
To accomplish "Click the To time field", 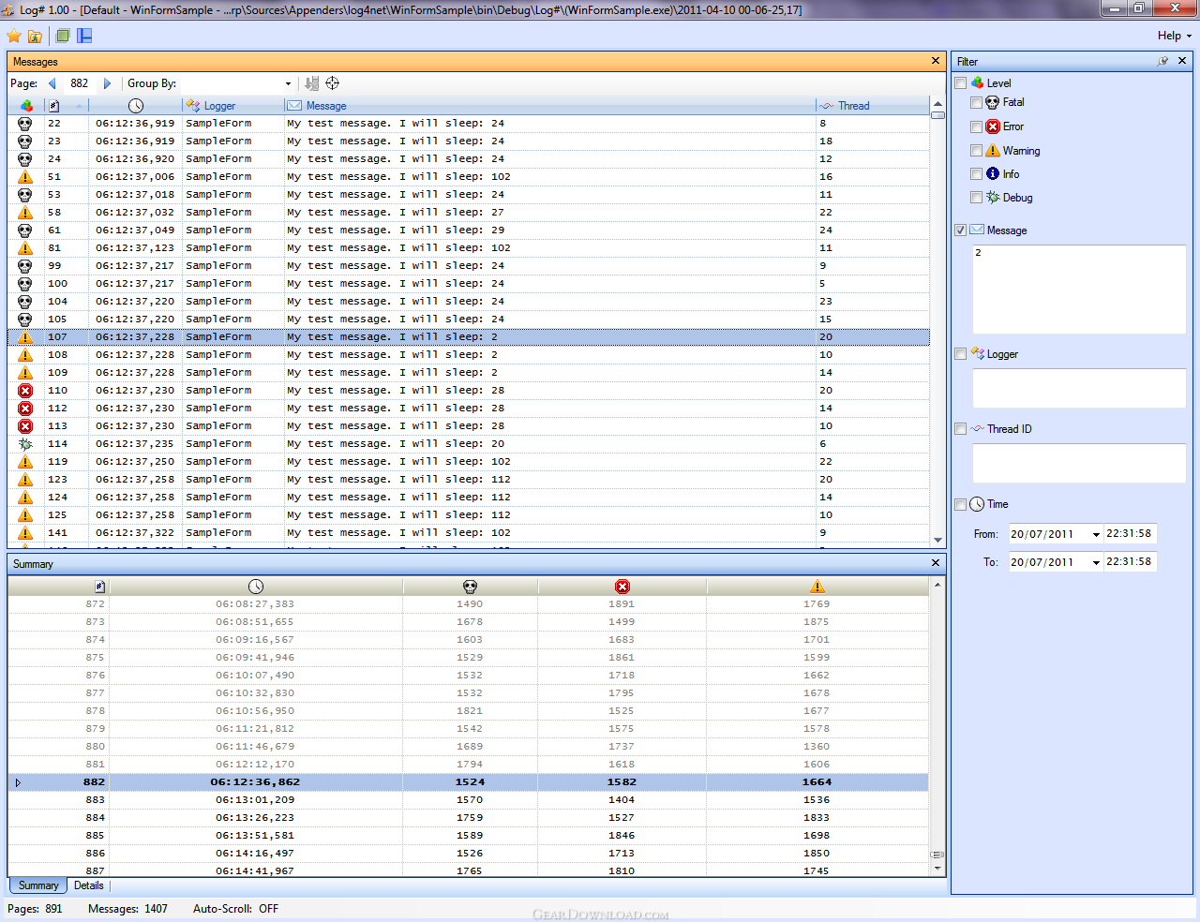I will pyautogui.click(x=1130, y=562).
